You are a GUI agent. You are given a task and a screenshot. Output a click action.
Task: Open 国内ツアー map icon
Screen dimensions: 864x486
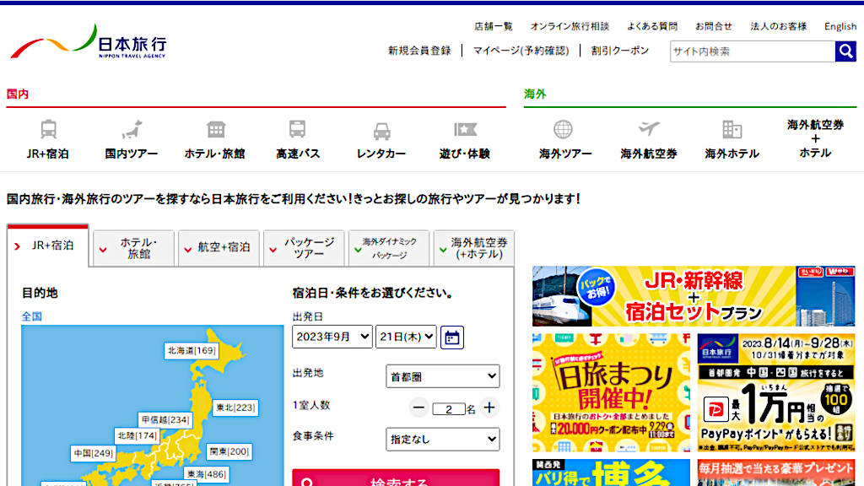click(x=132, y=129)
